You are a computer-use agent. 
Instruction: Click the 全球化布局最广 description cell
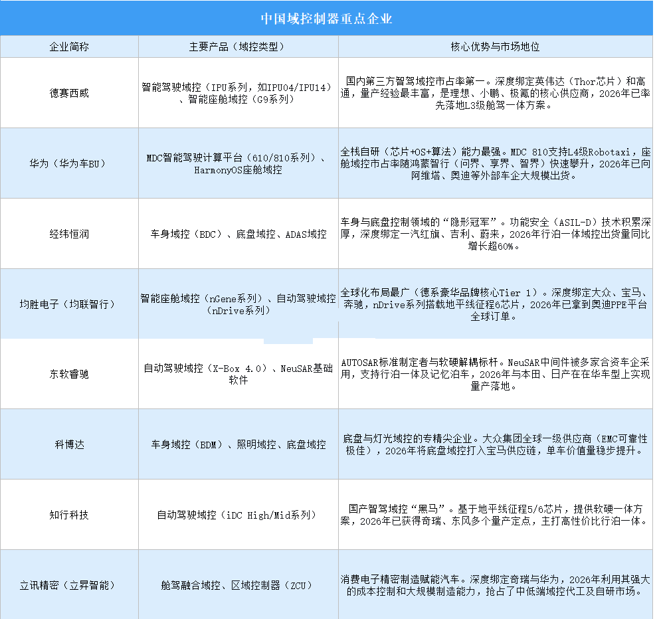[495, 304]
